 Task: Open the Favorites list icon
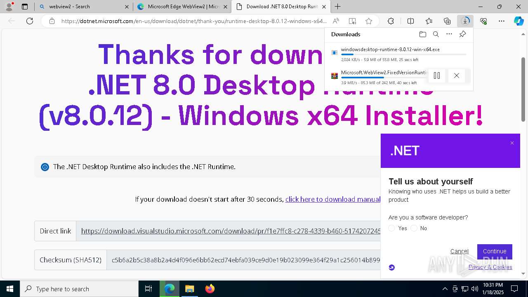pos(429,21)
